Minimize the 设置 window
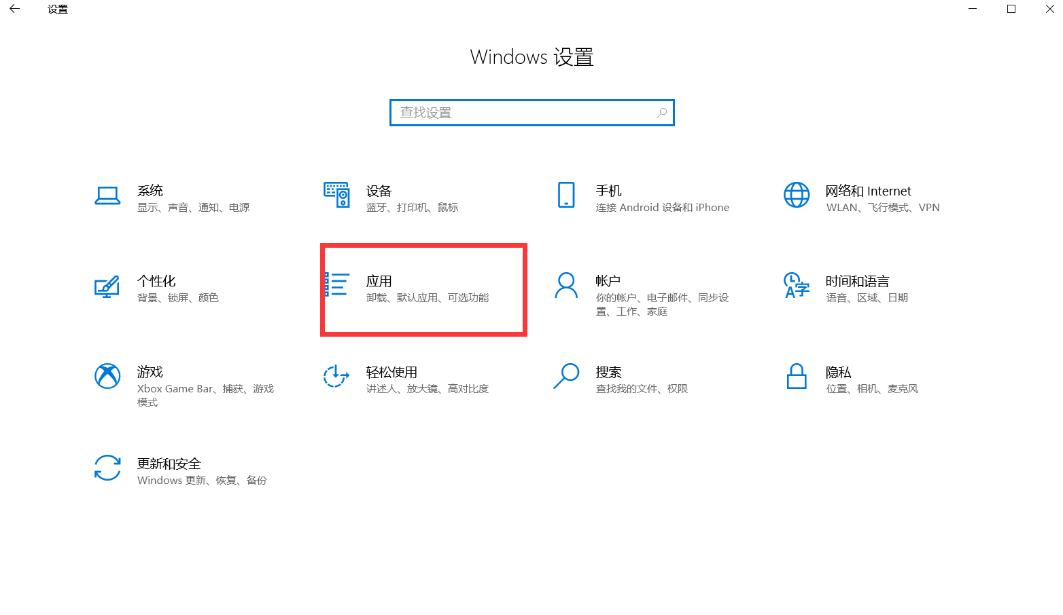 coord(973,9)
